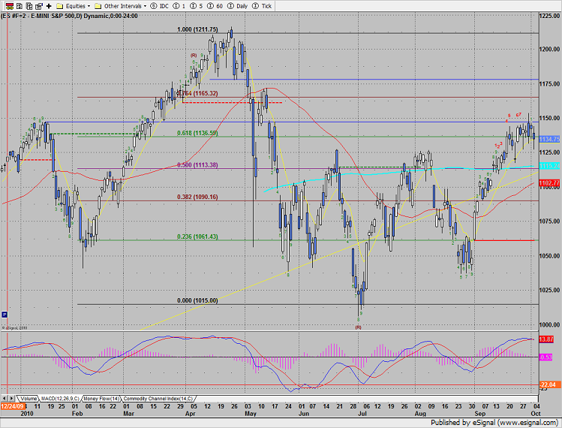This screenshot has width=562, height=428.
Task: Click the blue 1134.75 last price marker
Action: tap(549, 139)
